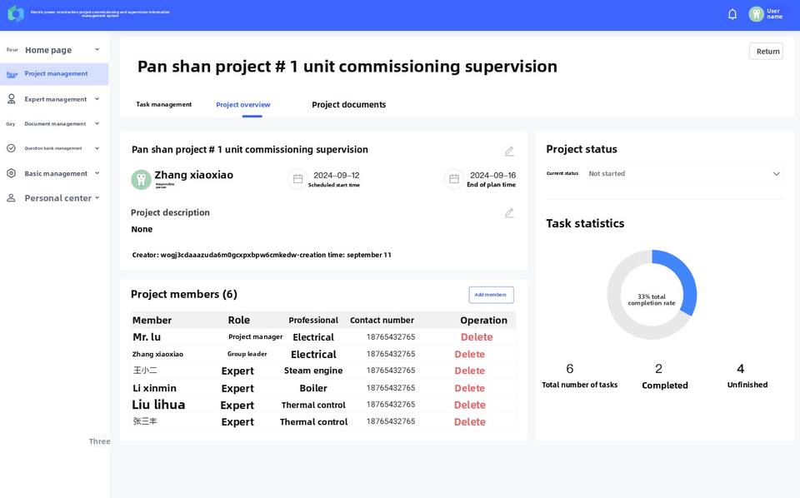This screenshot has height=498, width=800.
Task: Delete member Li xinmin
Action: 469,388
